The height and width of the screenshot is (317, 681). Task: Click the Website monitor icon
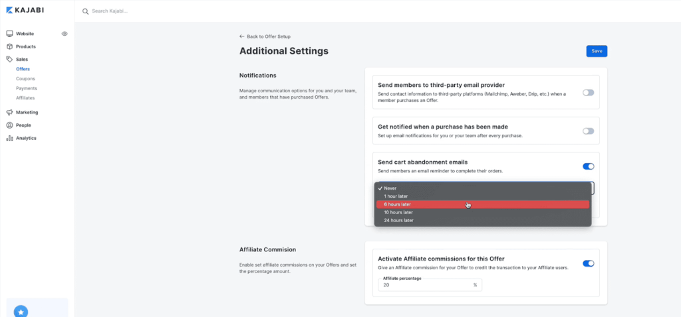[x=9, y=33]
